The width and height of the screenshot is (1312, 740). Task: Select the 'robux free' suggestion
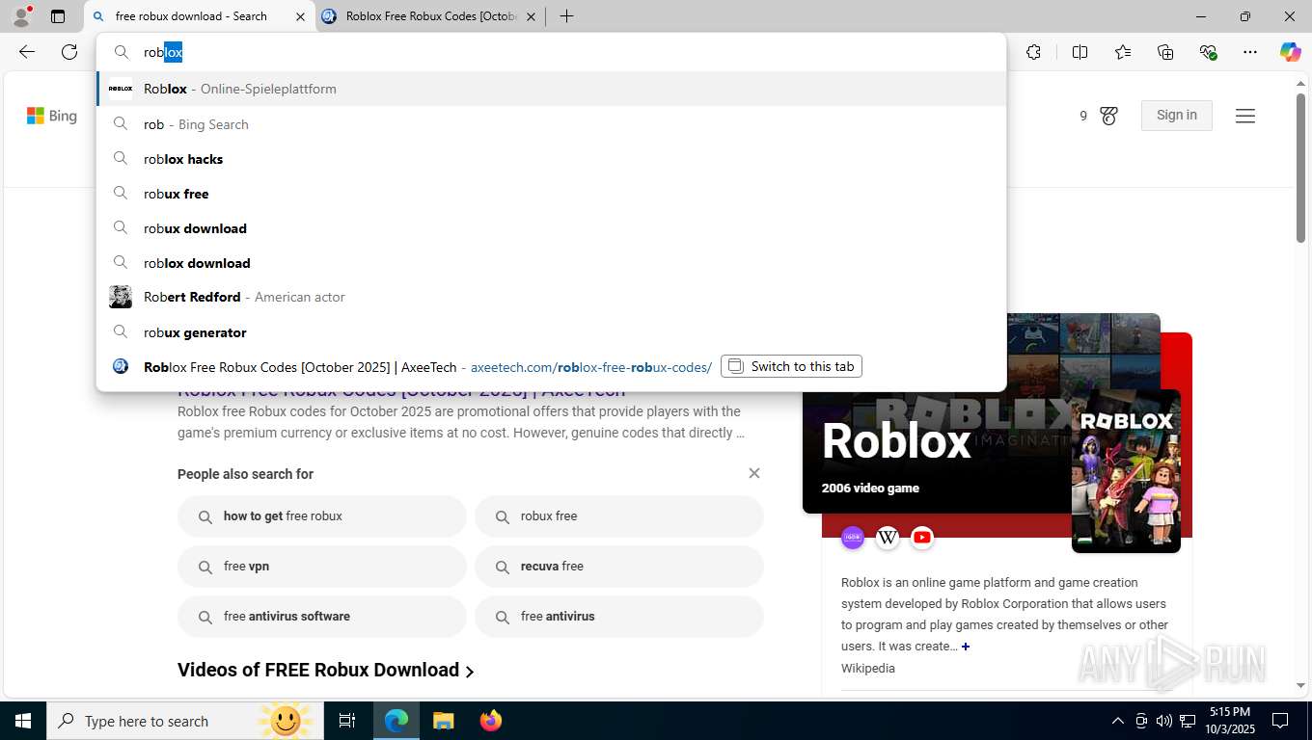pos(551,194)
